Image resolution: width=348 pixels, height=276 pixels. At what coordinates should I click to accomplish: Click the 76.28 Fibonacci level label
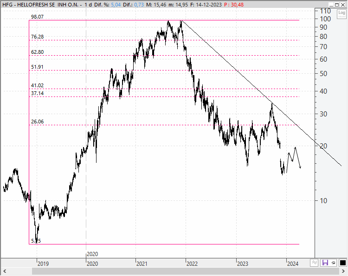pos(37,37)
